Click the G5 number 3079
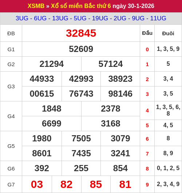 pyautogui.click(x=120, y=138)
